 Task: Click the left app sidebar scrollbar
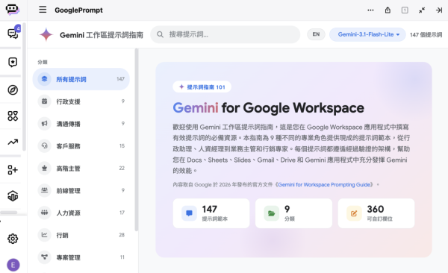click(25, 87)
